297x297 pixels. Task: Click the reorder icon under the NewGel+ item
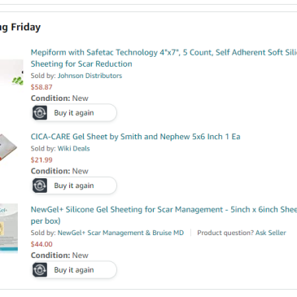40,270
